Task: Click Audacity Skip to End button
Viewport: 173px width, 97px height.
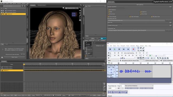Action: coord(128,49)
